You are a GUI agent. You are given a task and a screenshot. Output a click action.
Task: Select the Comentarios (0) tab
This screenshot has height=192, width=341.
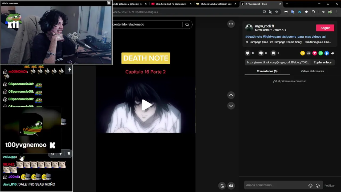[267, 71]
